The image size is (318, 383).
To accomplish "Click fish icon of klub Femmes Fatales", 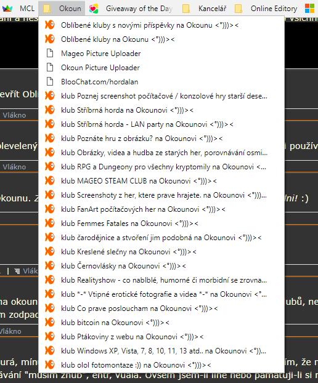I will coord(50,224).
